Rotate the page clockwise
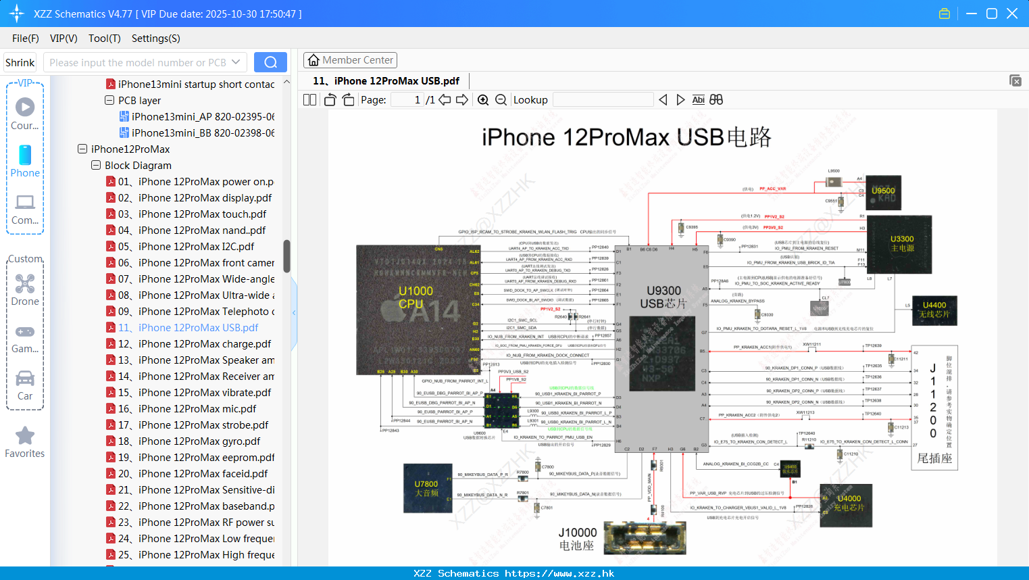 click(x=348, y=100)
